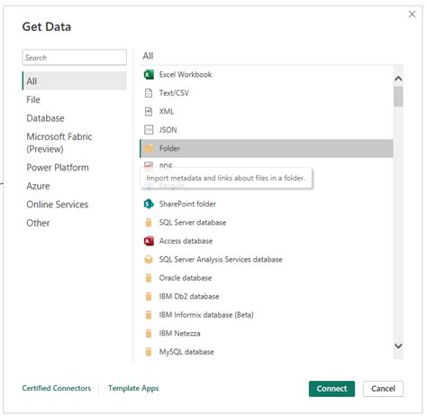Screen dimensions: 427x416
Task: Click the IBM Netezza database icon
Action: coord(149,334)
